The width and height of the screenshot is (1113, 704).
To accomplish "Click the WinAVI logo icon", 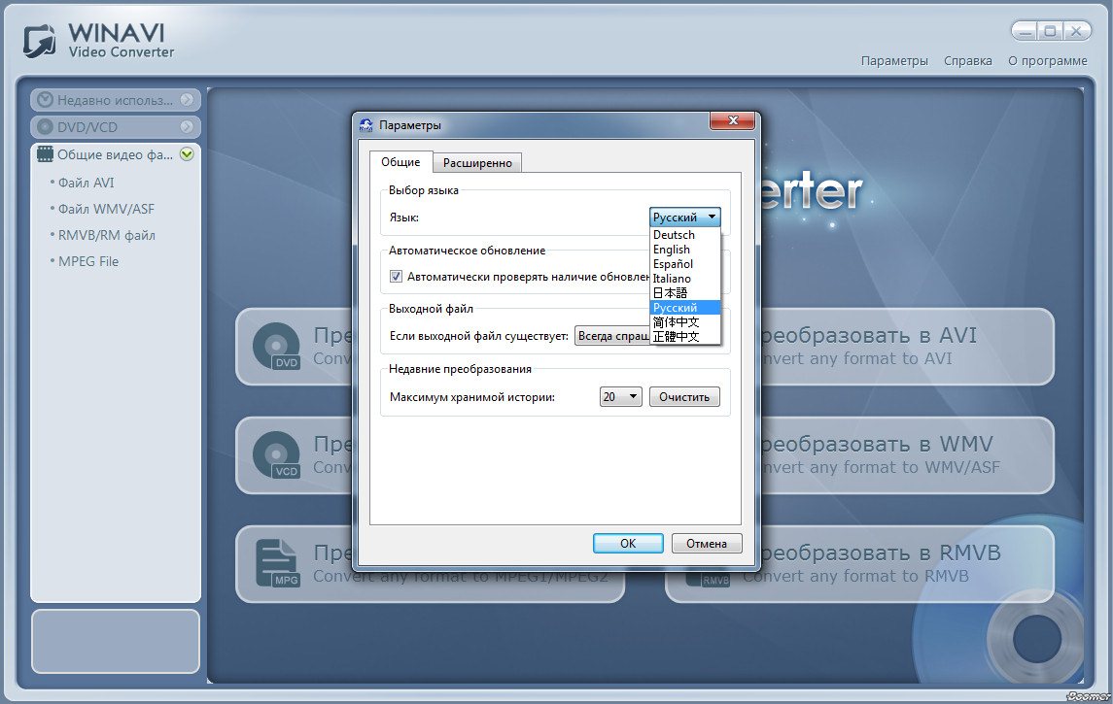I will click(x=40, y=41).
